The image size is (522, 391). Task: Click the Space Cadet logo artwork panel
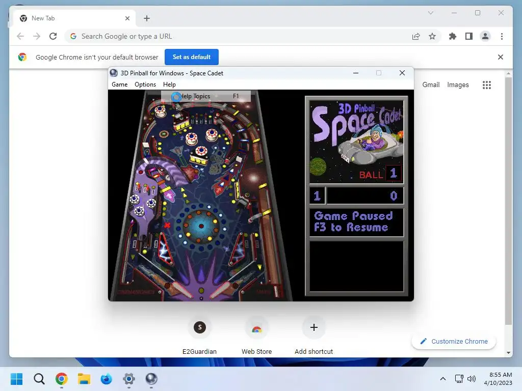(356, 142)
